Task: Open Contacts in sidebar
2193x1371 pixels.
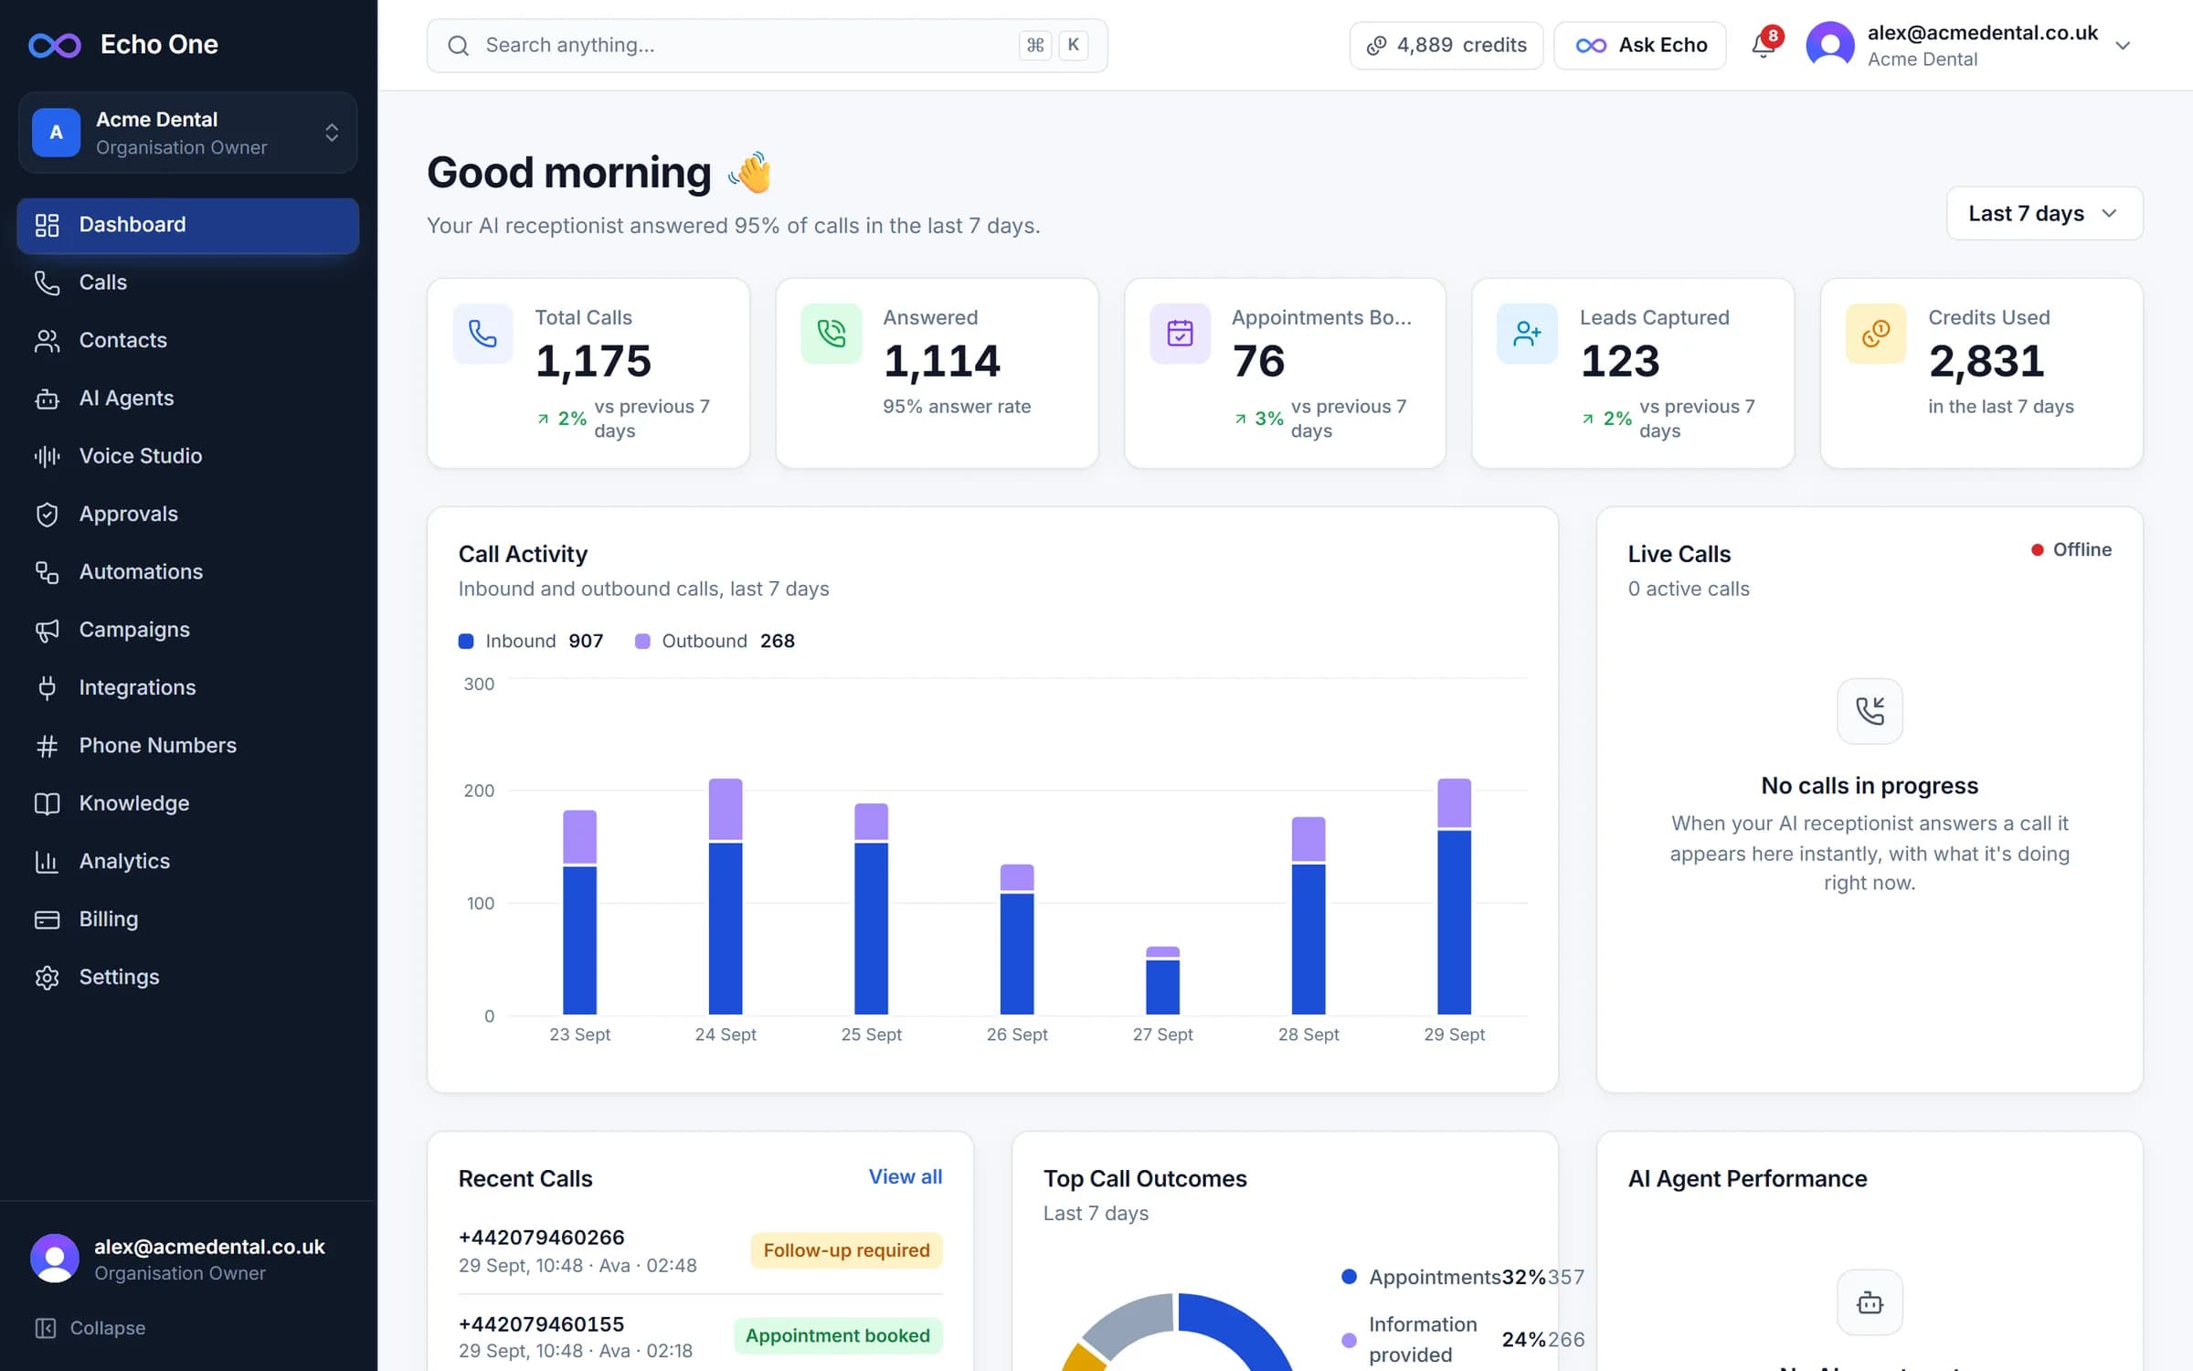Action: tap(187, 340)
